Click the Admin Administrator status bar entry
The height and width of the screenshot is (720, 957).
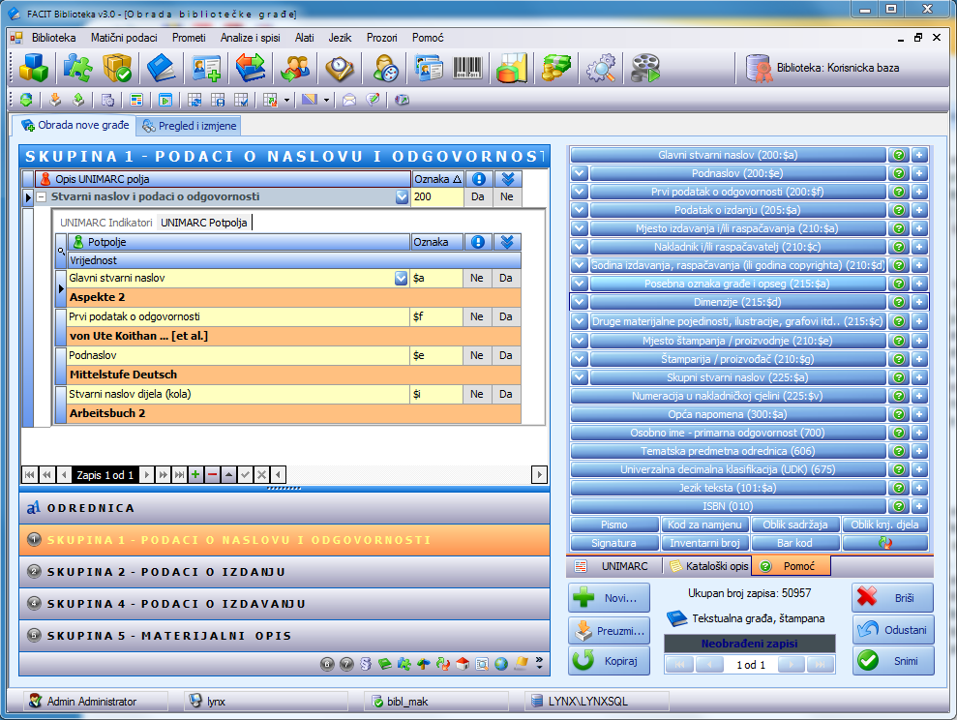[x=95, y=702]
